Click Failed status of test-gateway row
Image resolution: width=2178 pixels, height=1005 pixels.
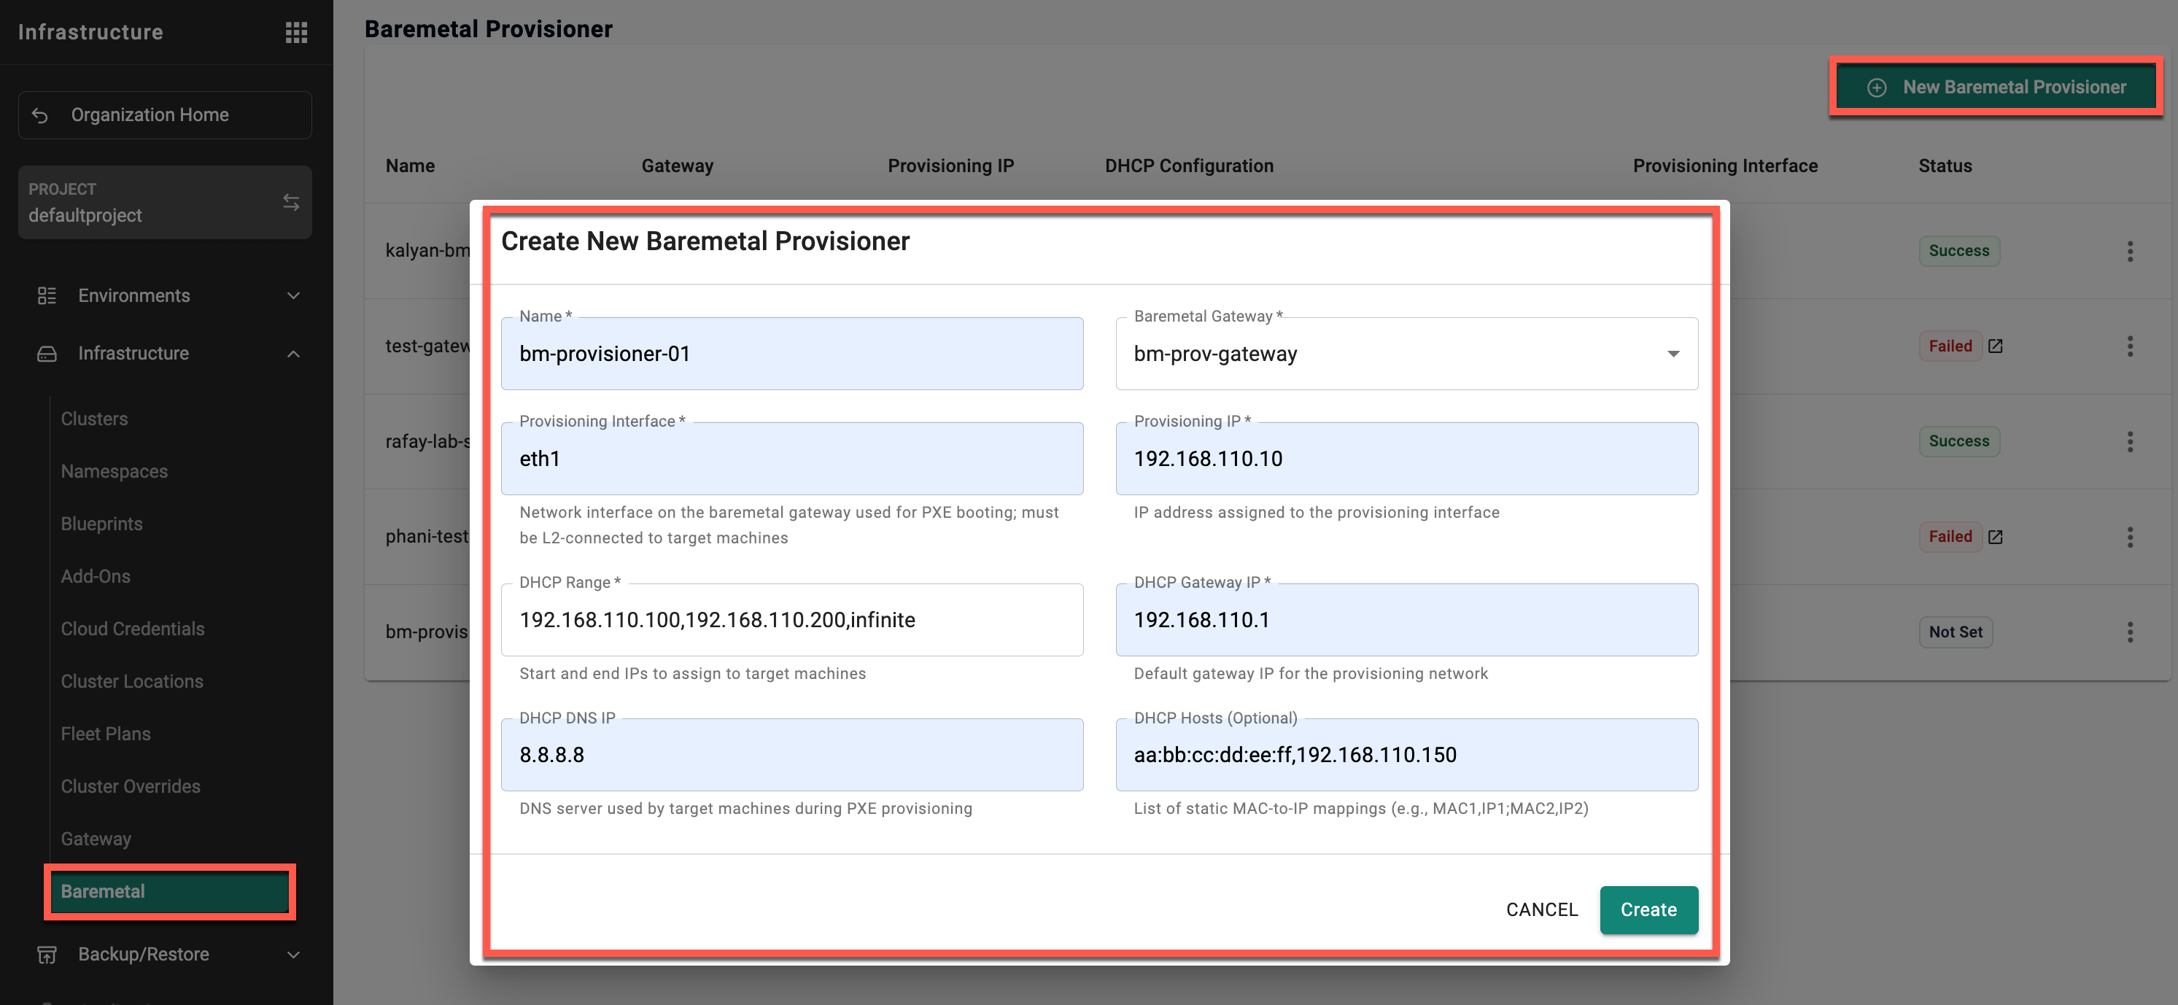click(x=1950, y=346)
